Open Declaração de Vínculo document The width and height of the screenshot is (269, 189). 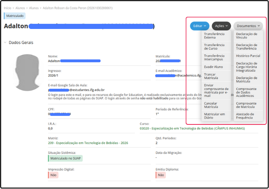coord(246,36)
